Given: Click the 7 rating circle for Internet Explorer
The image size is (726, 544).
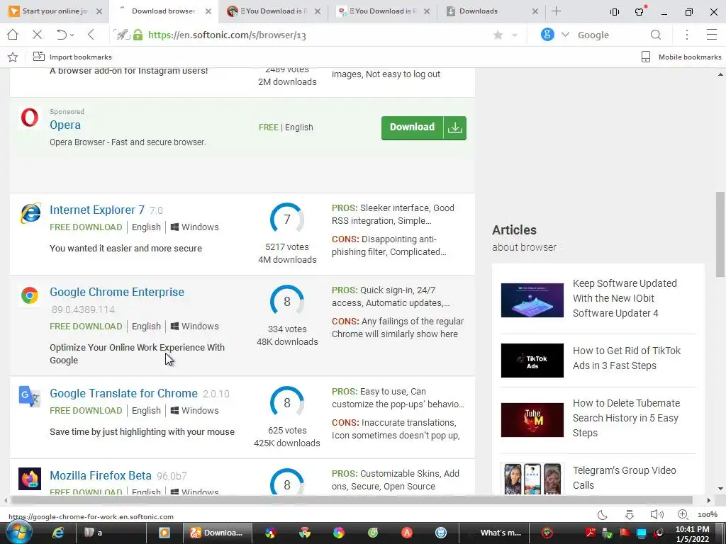Looking at the screenshot, I should (287, 220).
